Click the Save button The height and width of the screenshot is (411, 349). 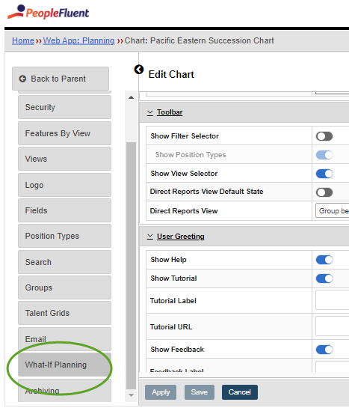200,392
